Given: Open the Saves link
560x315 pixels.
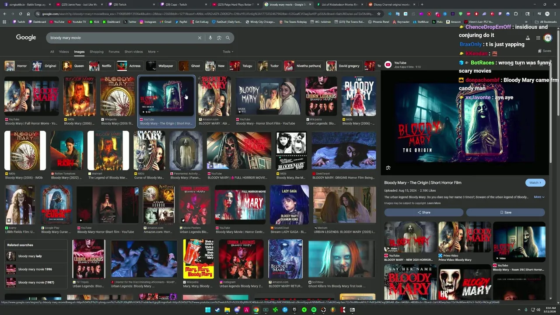Looking at the screenshot, I should click(x=544, y=51).
